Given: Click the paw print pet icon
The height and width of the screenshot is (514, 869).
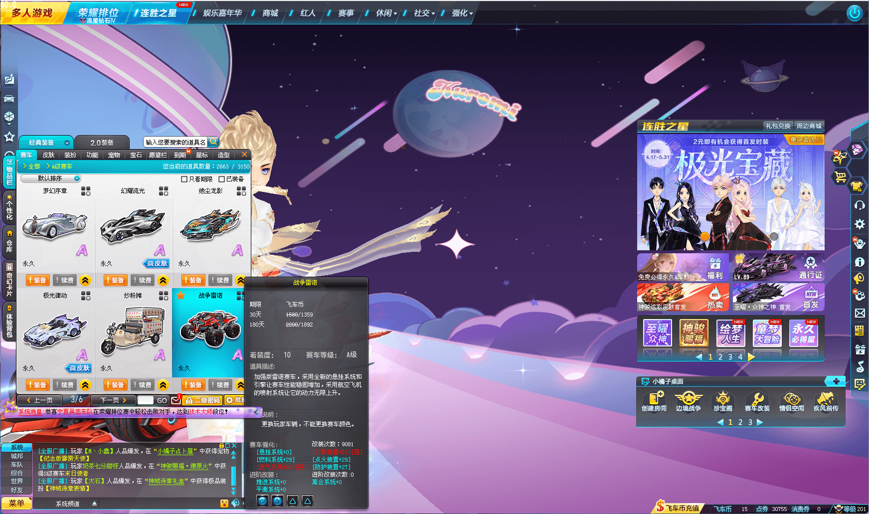Looking at the screenshot, I should (x=860, y=295).
